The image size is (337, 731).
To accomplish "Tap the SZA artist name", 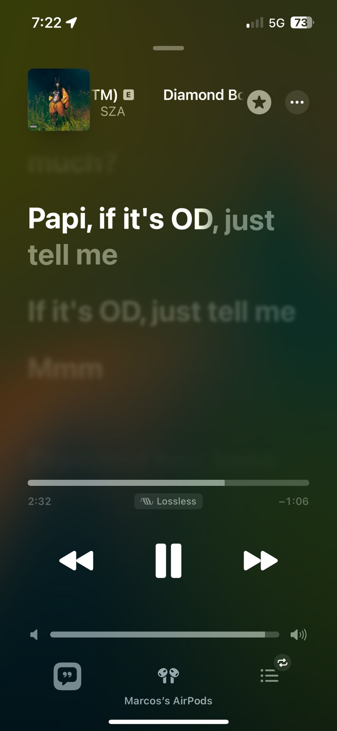I will [x=113, y=112].
